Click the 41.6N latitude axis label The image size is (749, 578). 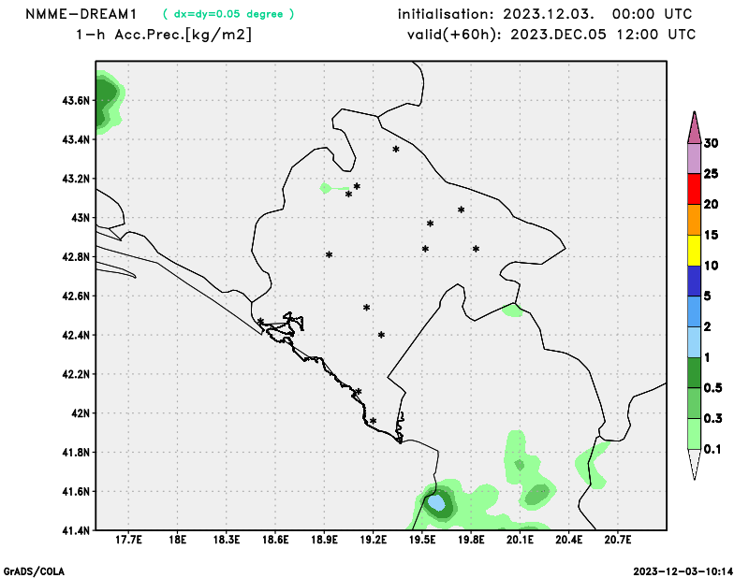click(x=76, y=492)
